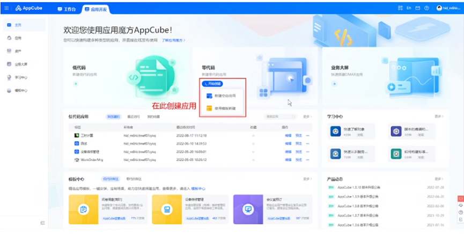Image resolution: width=464 pixels, height=234 pixels.
Task: Select the 我创建的 tab
Action: point(113,116)
